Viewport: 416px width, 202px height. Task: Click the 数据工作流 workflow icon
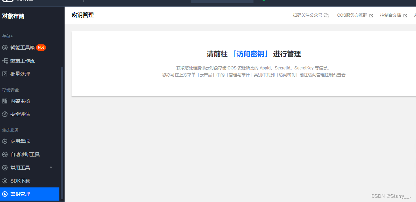coord(5,61)
